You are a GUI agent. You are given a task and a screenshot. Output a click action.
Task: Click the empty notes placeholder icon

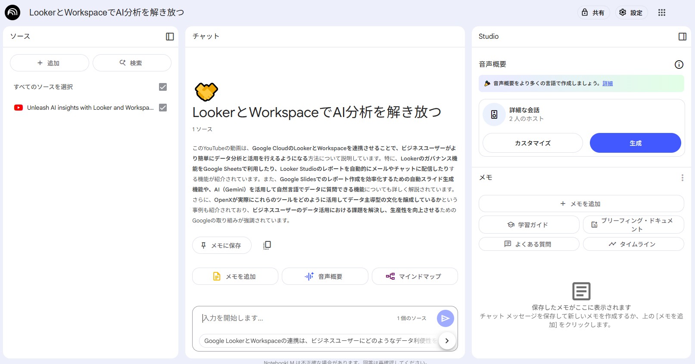point(581,291)
